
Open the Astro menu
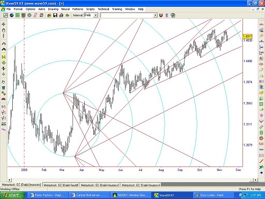(42, 9)
